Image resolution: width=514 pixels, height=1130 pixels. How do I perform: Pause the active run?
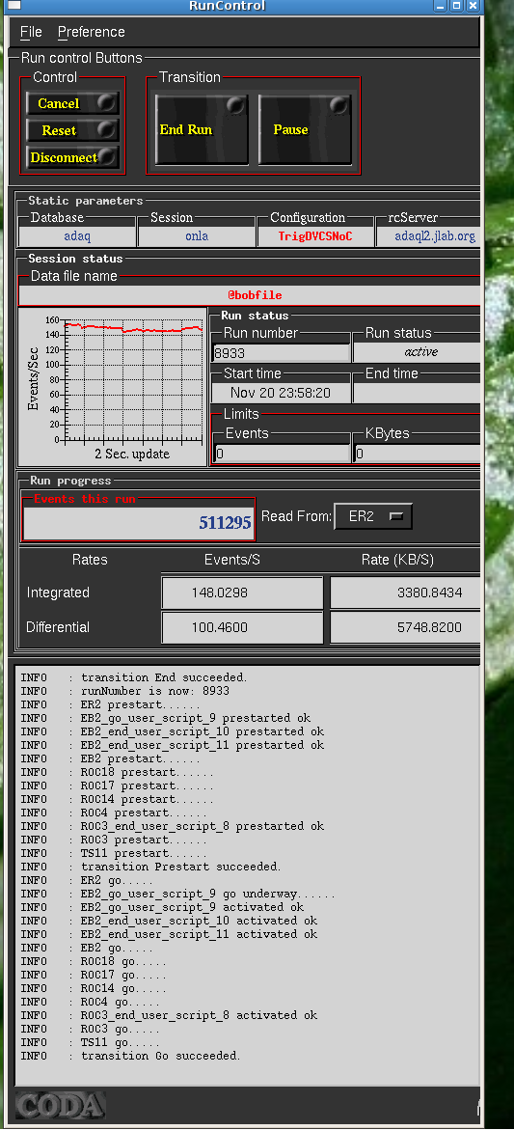[x=306, y=129]
